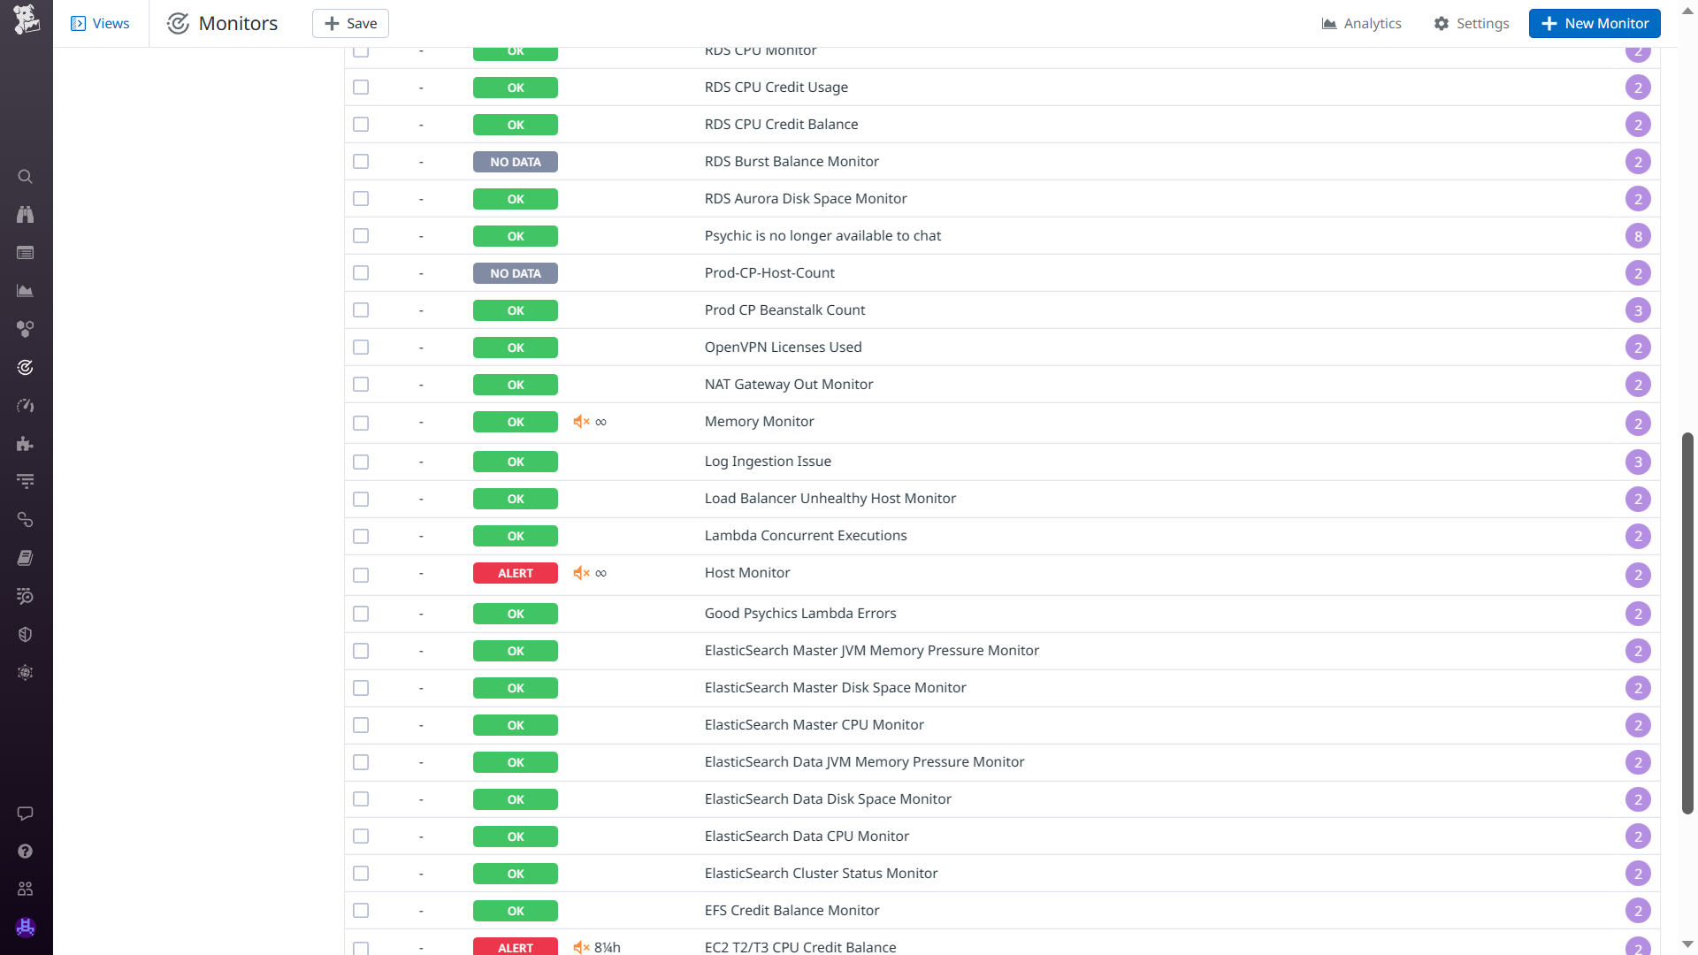The image size is (1698, 955).
Task: Open the APM gauge menu in sidebar
Action: (x=25, y=406)
